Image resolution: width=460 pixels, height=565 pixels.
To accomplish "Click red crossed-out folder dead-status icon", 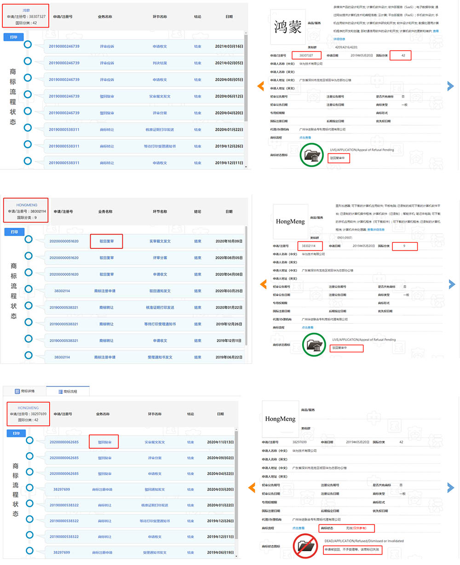I will tap(305, 546).
